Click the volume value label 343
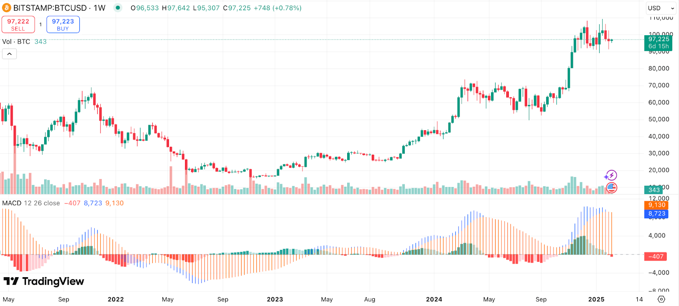 click(x=654, y=190)
